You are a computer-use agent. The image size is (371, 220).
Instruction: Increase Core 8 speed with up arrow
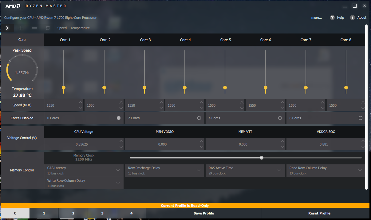pyautogui.click(x=363, y=102)
